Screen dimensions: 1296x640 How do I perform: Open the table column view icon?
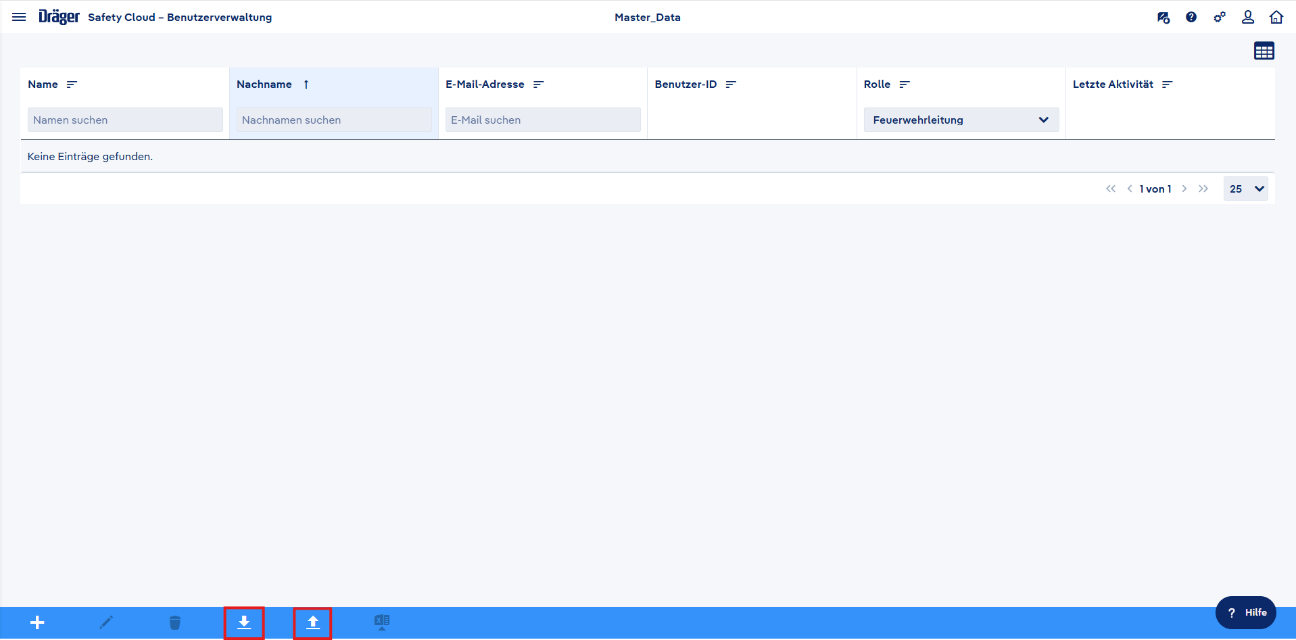(1264, 51)
